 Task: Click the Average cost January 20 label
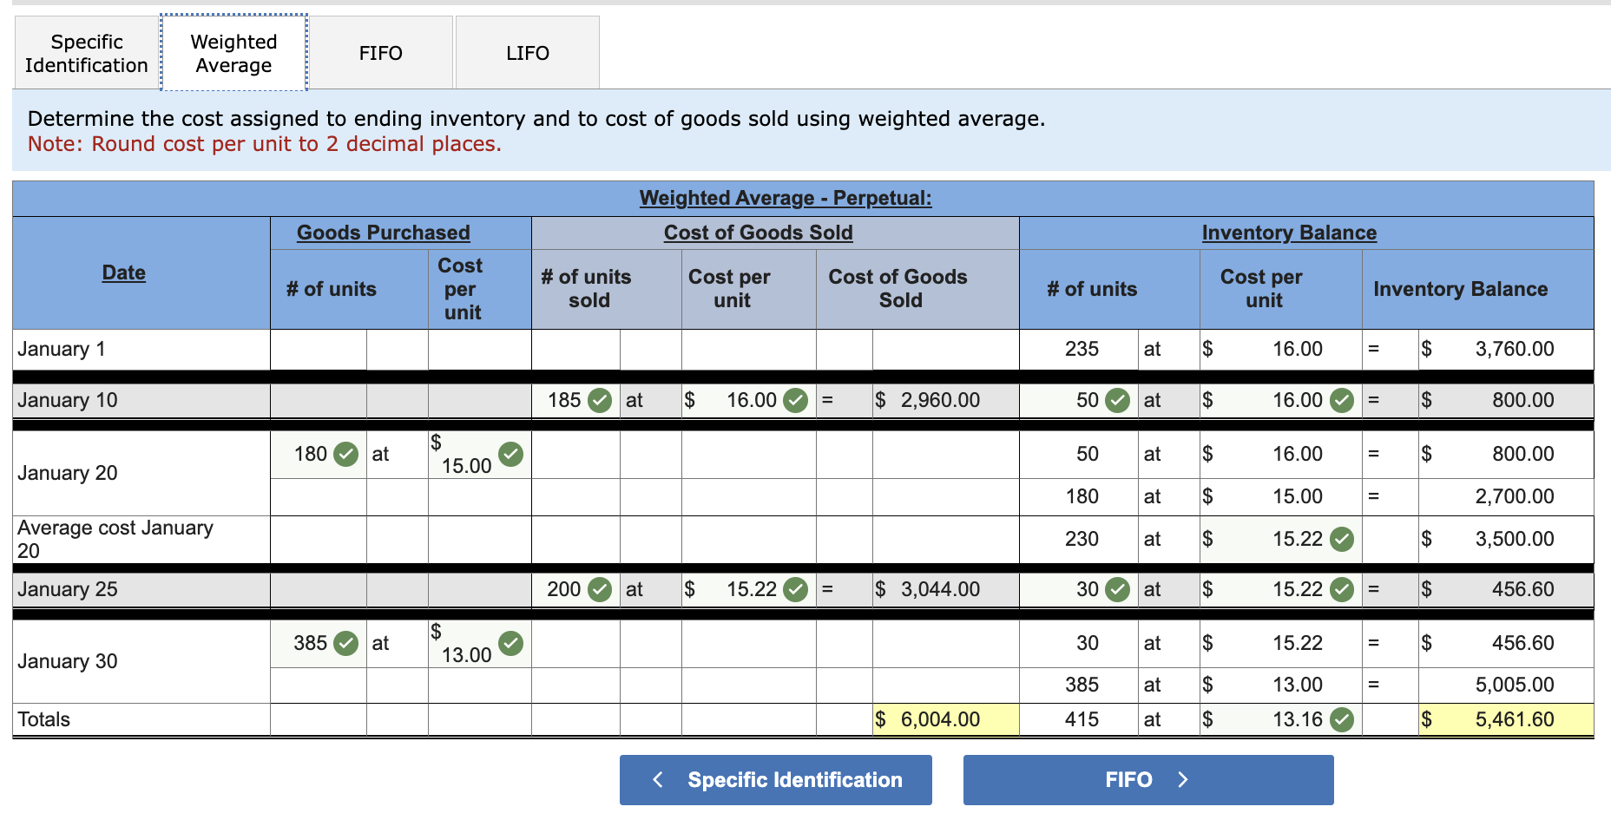pyautogui.click(x=115, y=539)
